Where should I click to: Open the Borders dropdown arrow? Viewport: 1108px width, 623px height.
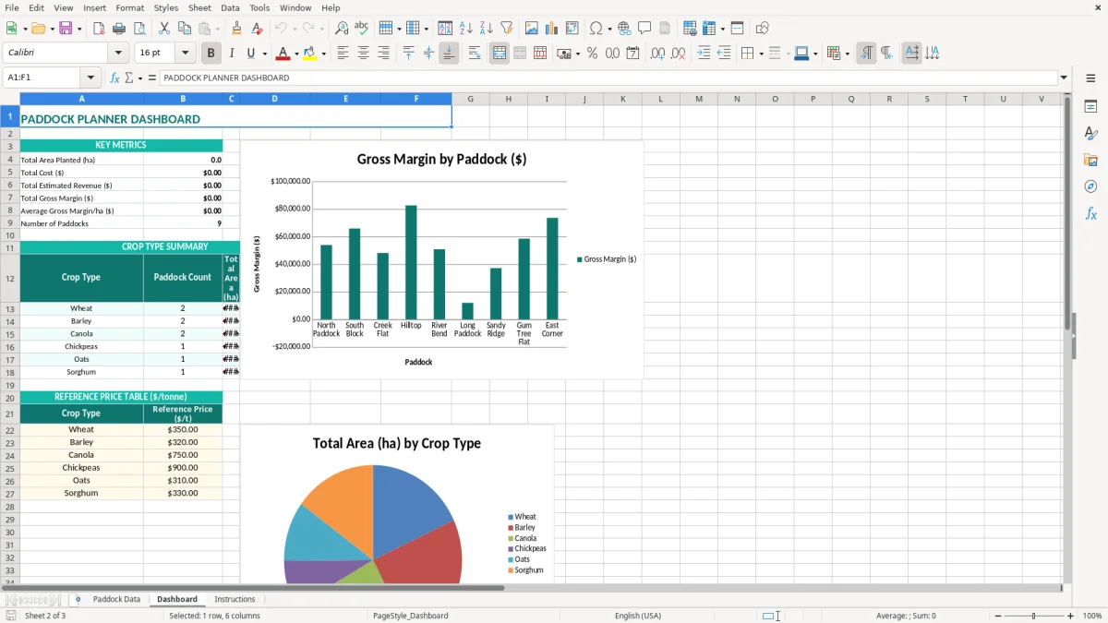tap(761, 54)
